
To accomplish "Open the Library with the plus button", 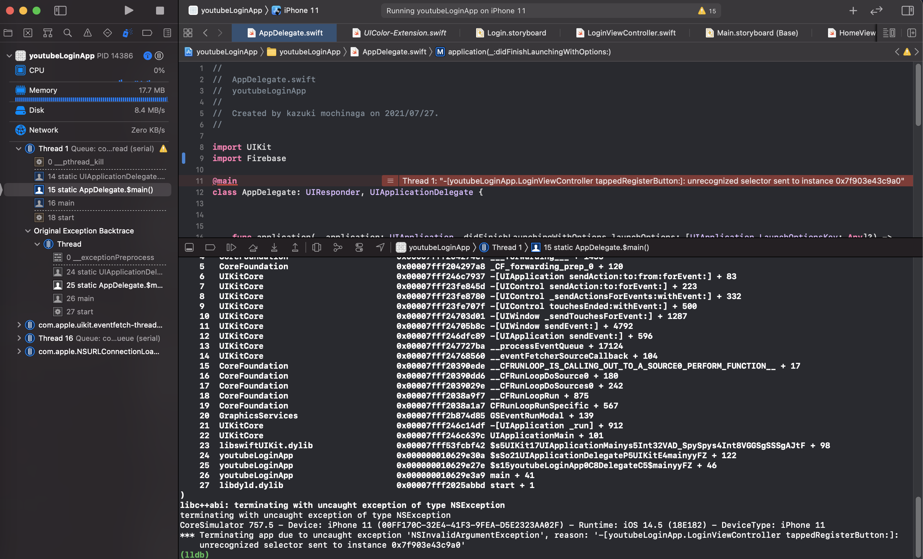I will pos(853,11).
